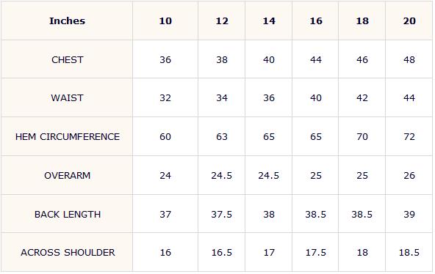Select waist value 34 for size 12
The image size is (435, 274).
tap(222, 98)
